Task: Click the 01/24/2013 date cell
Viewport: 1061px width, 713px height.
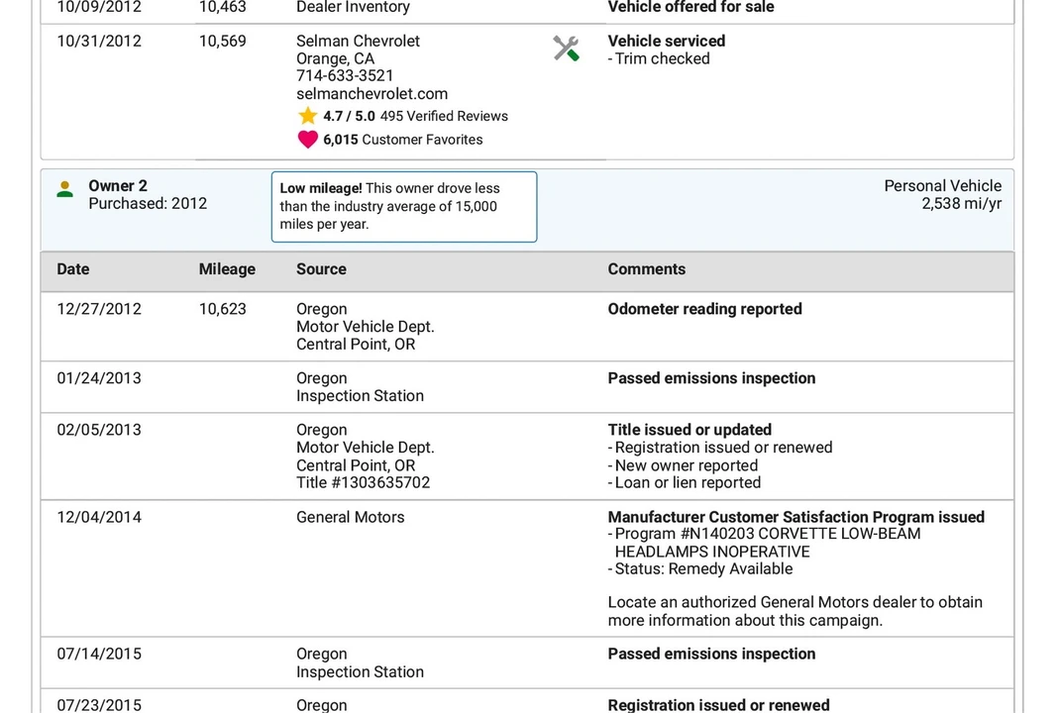Action: [99, 378]
